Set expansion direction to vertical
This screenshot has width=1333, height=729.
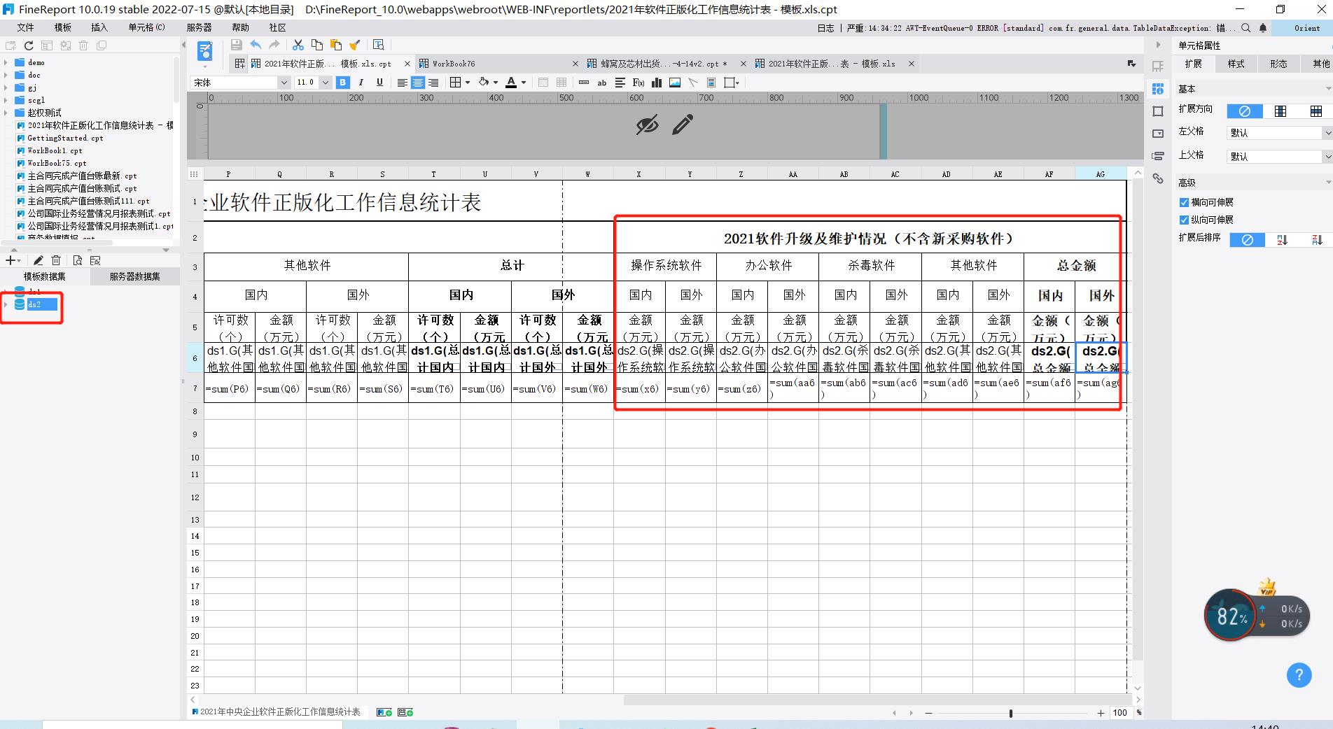[1280, 111]
